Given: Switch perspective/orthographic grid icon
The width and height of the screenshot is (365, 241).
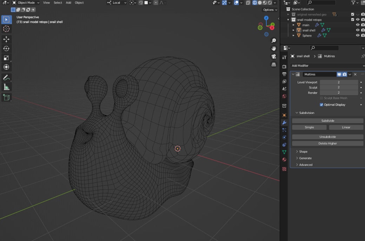Looking at the screenshot, I should pyautogui.click(x=274, y=65).
